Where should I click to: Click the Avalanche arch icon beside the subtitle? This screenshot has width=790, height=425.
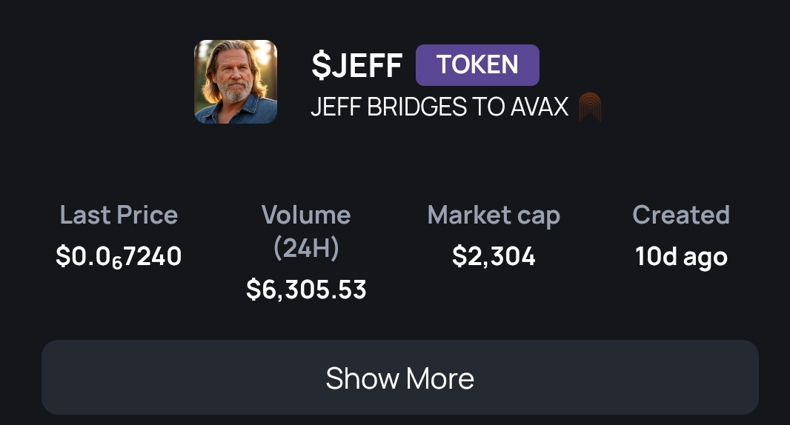pos(589,107)
